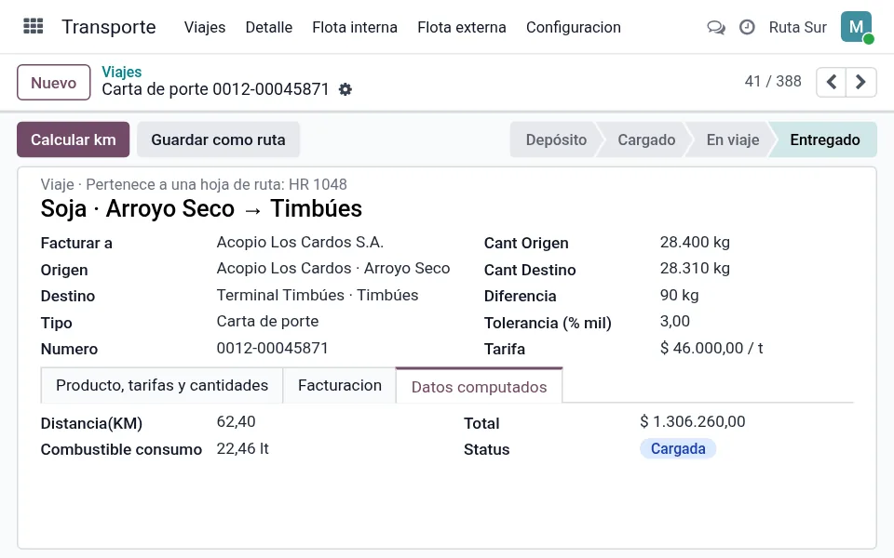
Task: Click the Numero value 0012-00045871
Action: tap(272, 348)
